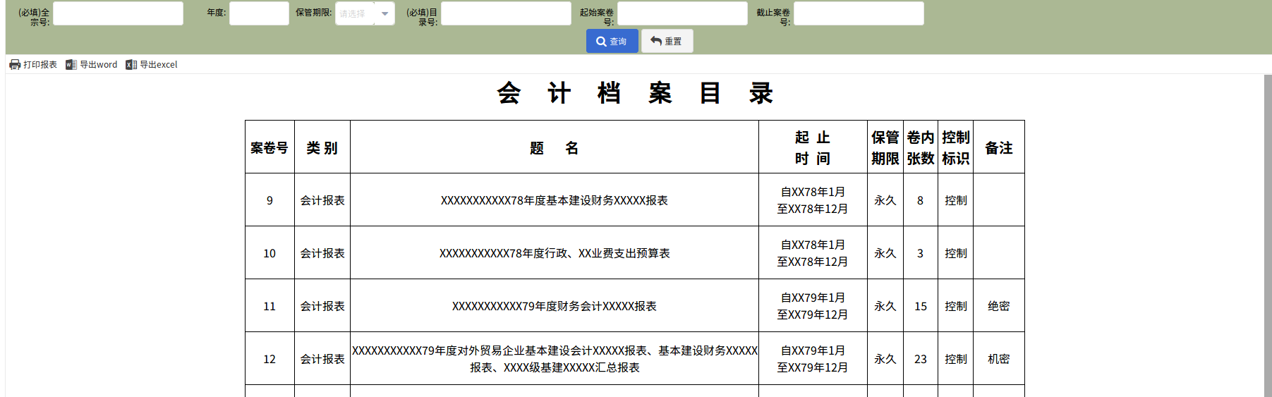
Task: Focus the (必填)目录号 input field
Action: (x=506, y=13)
